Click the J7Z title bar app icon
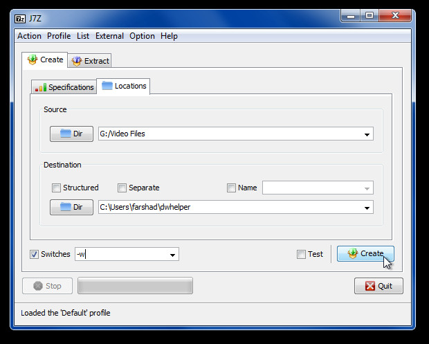 20,19
